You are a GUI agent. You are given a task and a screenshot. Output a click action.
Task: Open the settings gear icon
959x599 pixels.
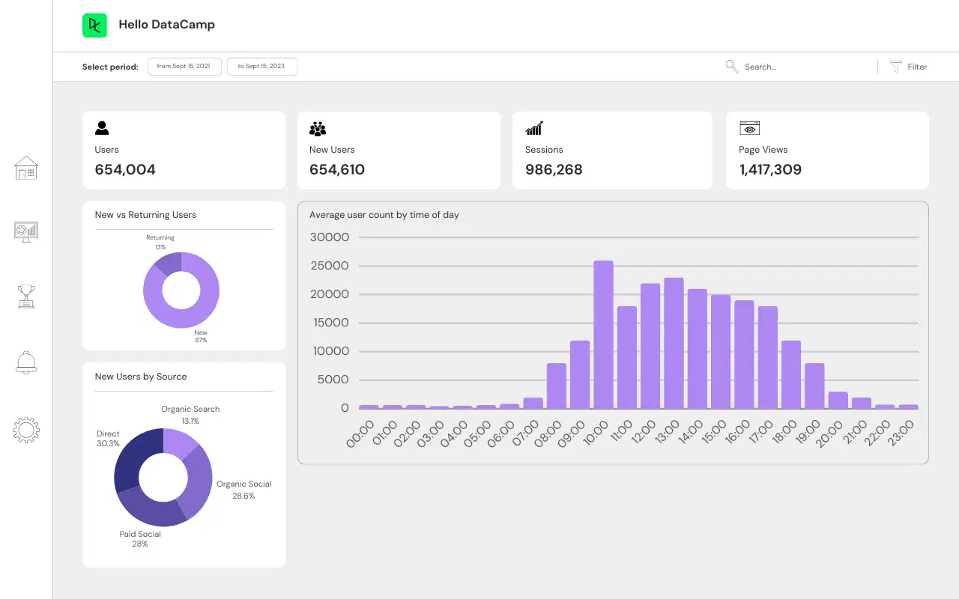[x=26, y=430]
